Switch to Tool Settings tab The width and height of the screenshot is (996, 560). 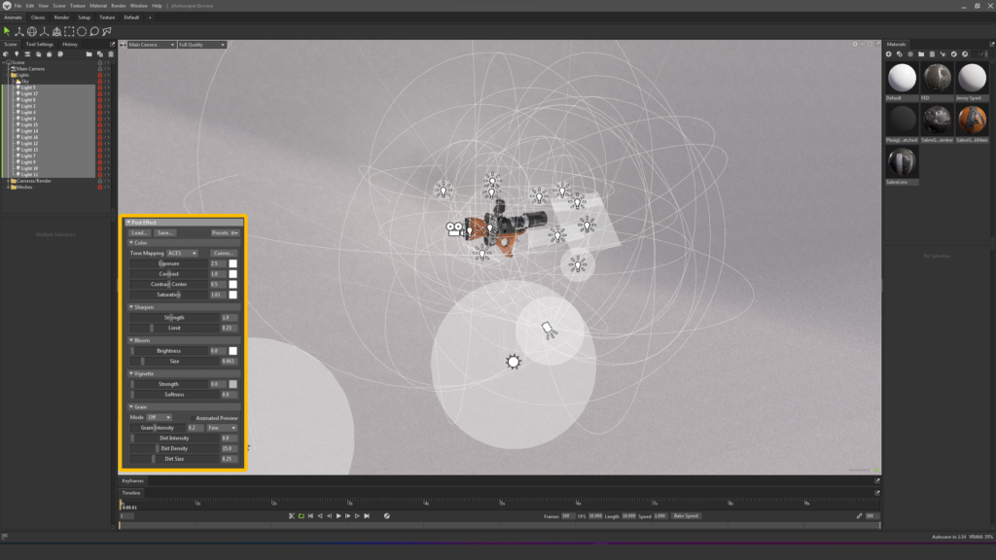pos(39,45)
